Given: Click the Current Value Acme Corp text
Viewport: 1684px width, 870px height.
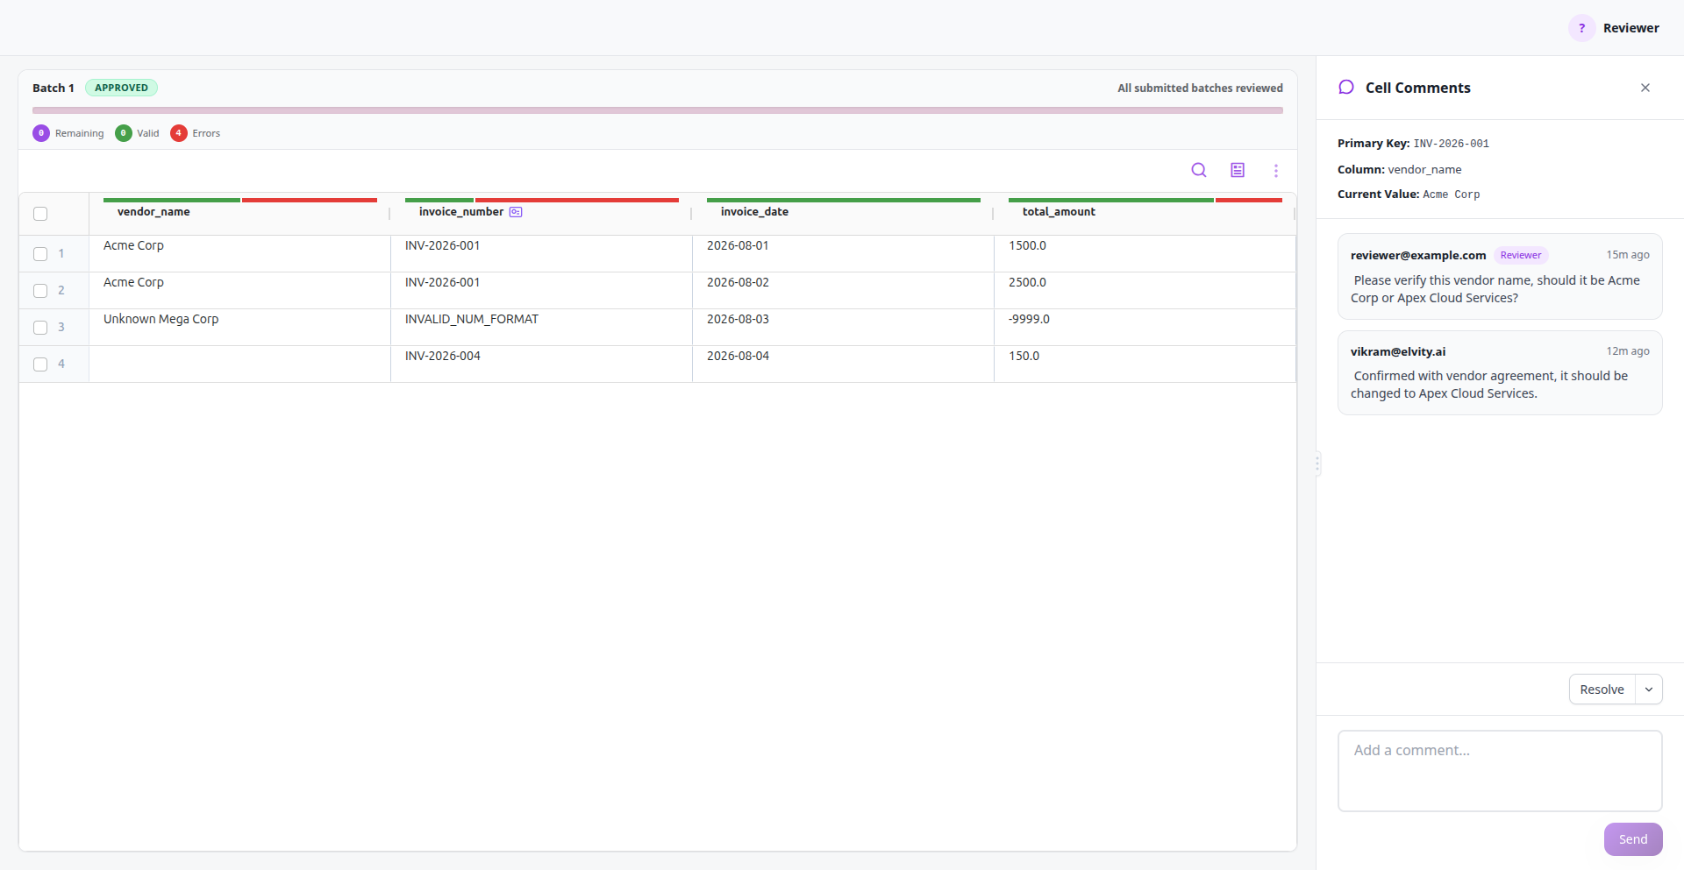Looking at the screenshot, I should pyautogui.click(x=1451, y=195).
